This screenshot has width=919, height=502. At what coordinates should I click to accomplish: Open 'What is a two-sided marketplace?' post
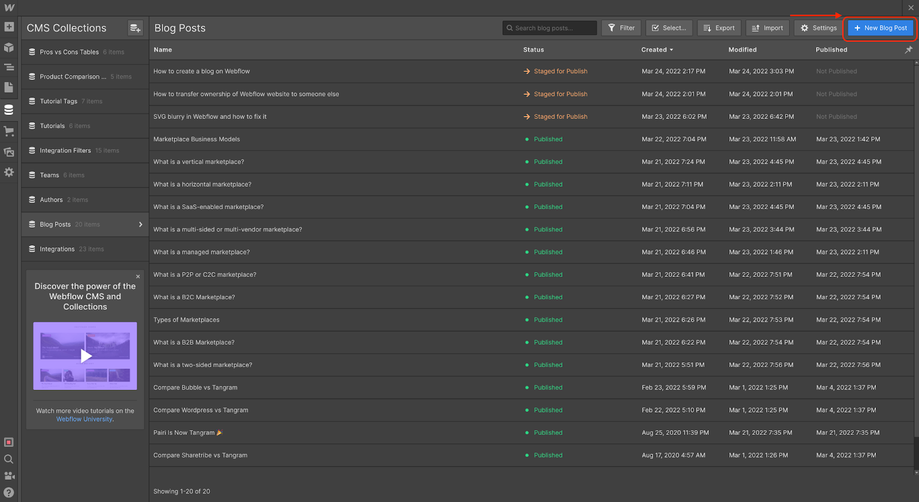click(x=203, y=365)
